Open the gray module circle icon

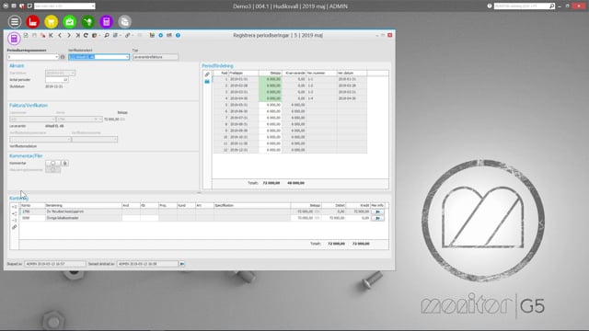(125, 22)
